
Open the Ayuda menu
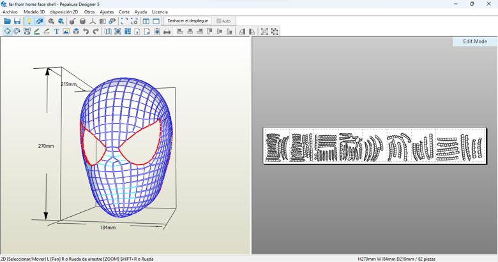click(140, 11)
